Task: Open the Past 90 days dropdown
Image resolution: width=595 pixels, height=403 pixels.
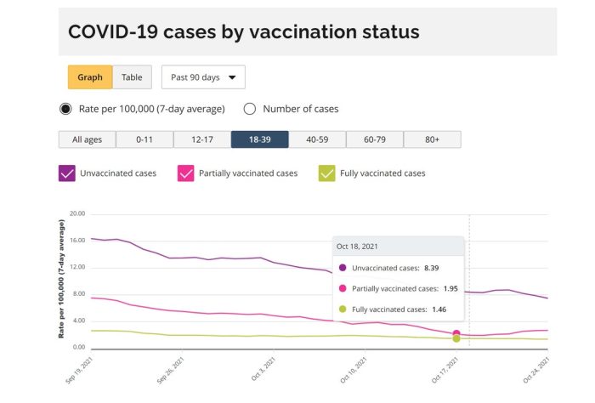Action: coord(203,77)
